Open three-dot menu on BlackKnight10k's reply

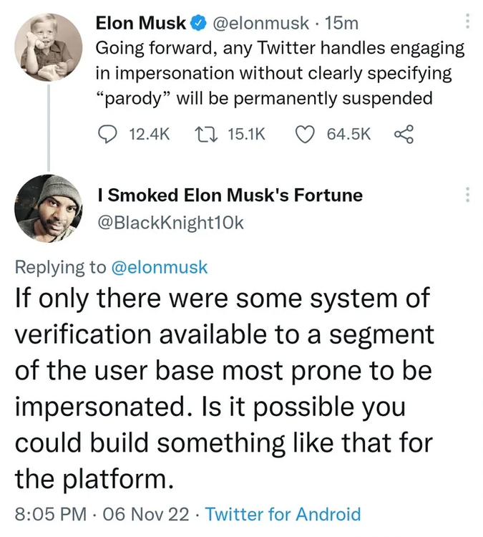[468, 195]
